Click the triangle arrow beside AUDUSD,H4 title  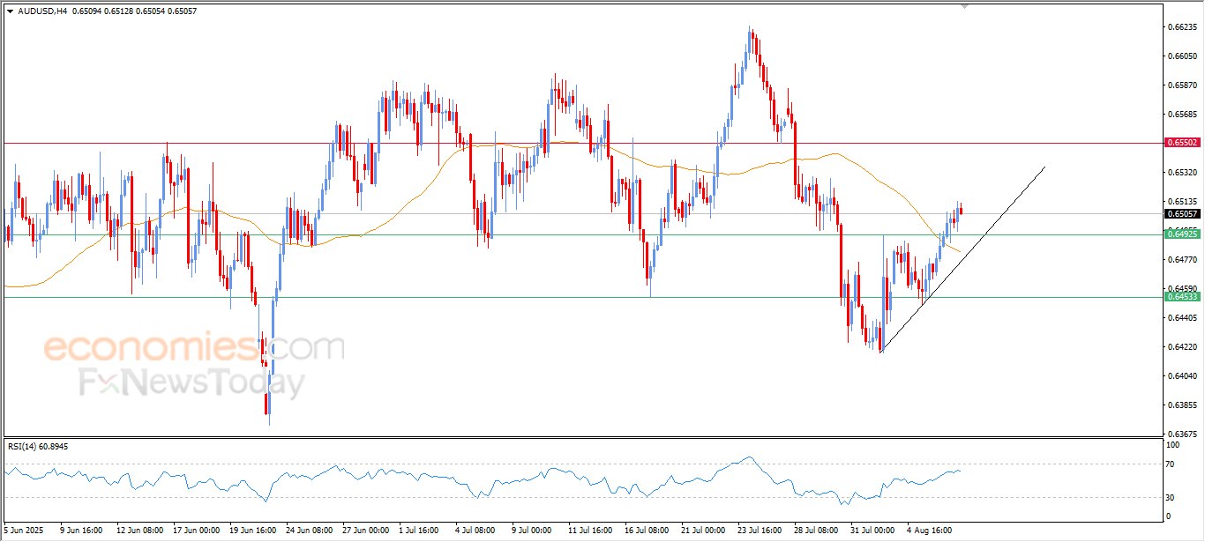[10, 11]
